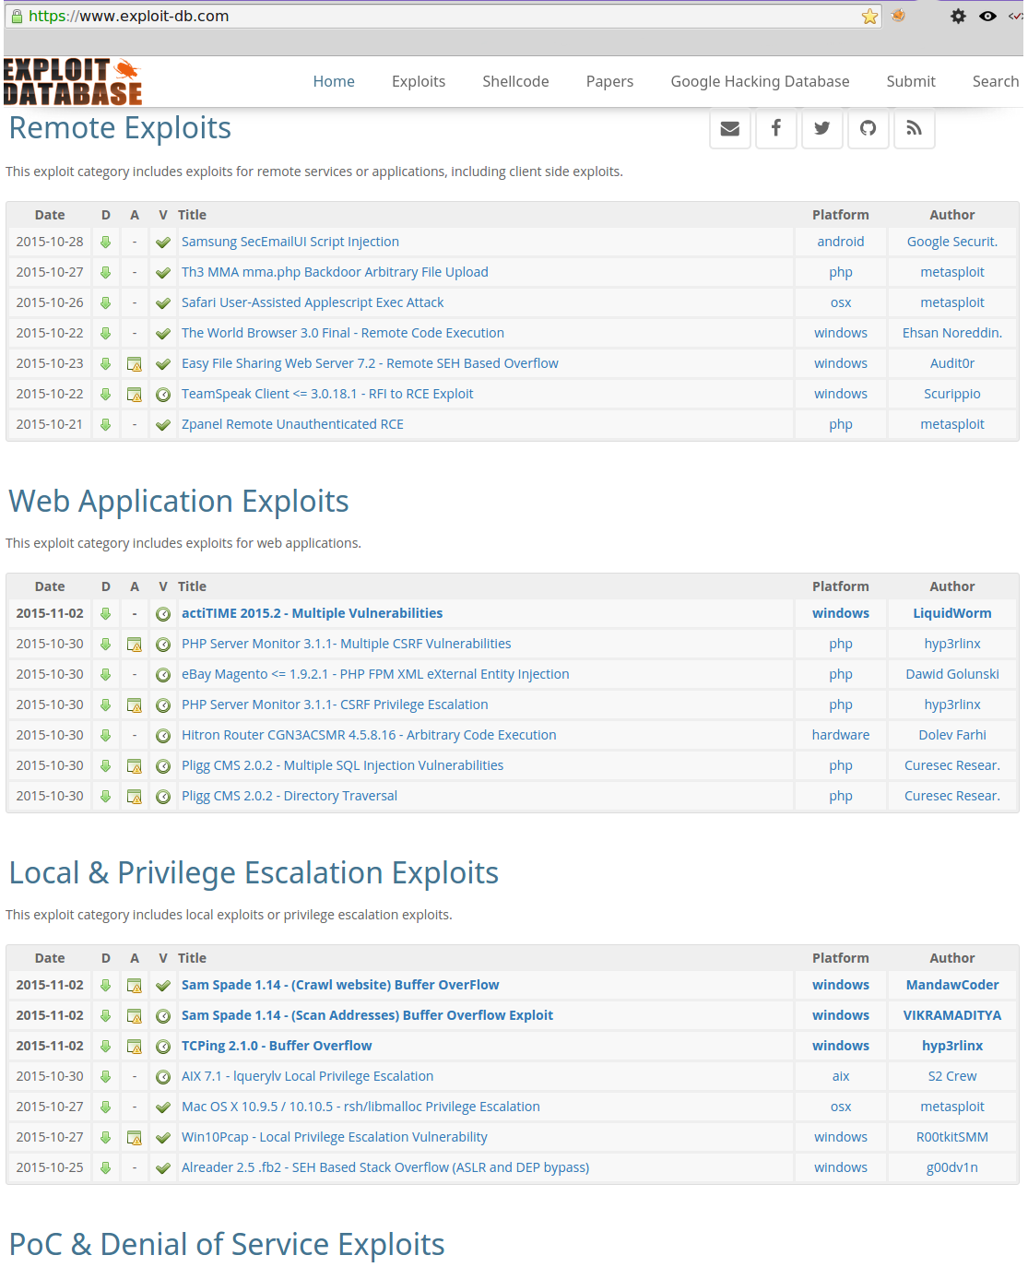Go to the Home menu item

(334, 81)
